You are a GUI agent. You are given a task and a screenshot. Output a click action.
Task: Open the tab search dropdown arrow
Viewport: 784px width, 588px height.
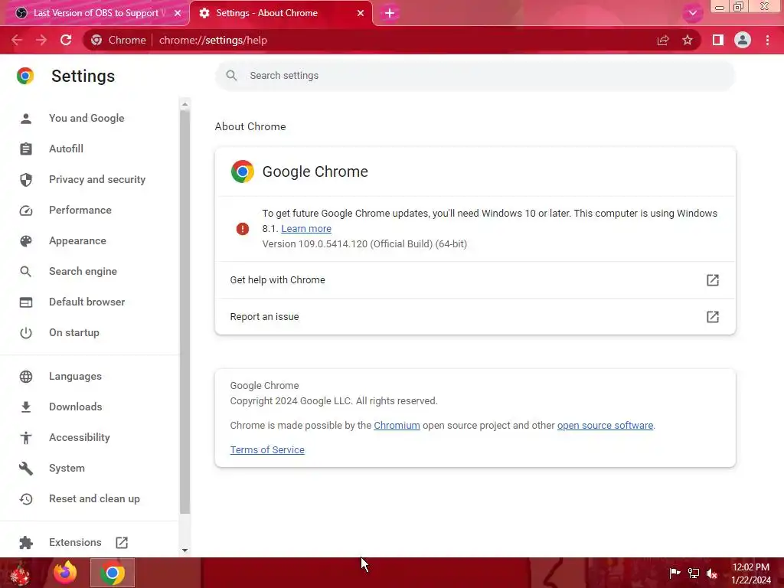[692, 13]
